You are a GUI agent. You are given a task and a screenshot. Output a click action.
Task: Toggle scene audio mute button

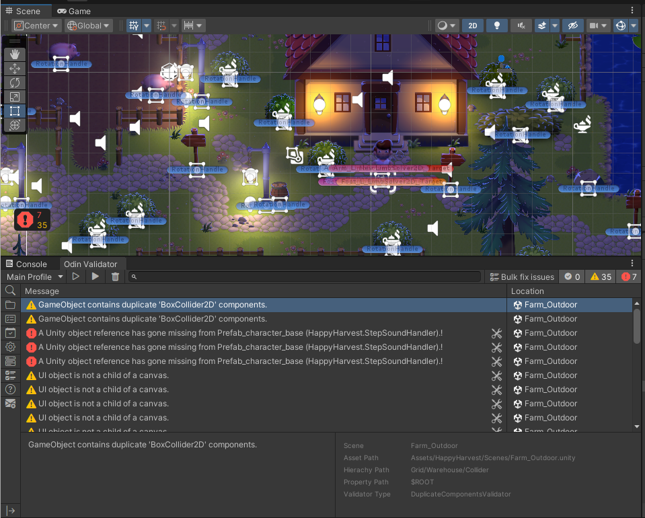(x=521, y=26)
